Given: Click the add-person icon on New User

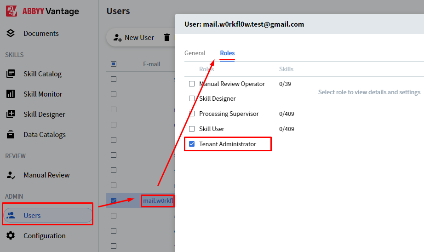Looking at the screenshot, I should (x=118, y=38).
